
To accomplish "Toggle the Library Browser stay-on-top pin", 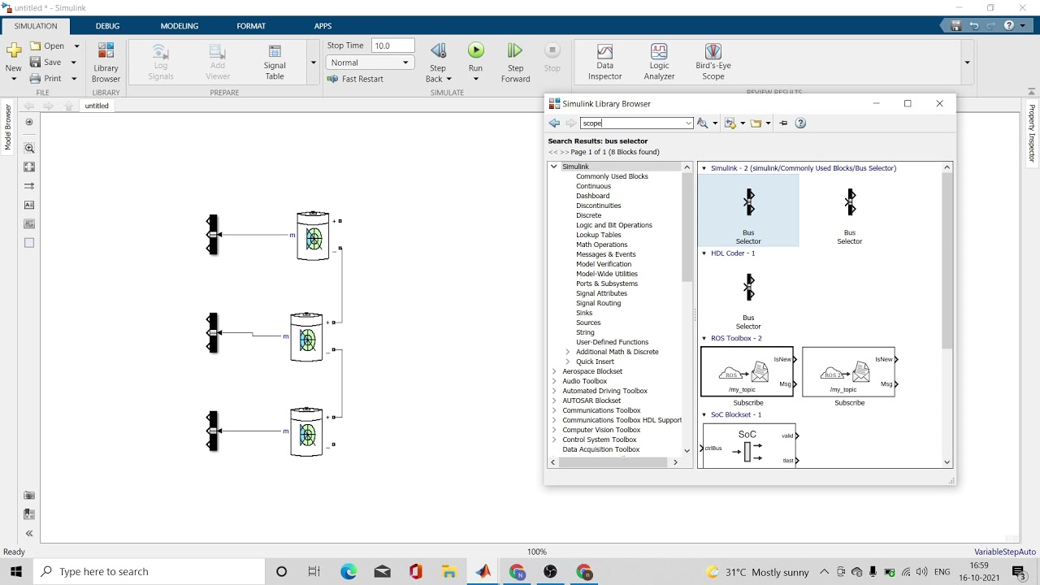I will pos(783,123).
